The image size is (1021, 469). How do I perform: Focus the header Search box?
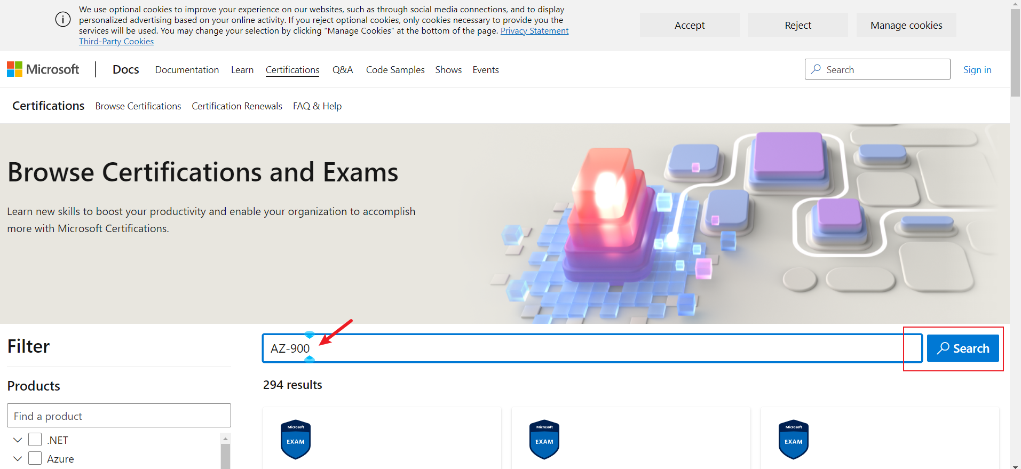[x=877, y=69]
